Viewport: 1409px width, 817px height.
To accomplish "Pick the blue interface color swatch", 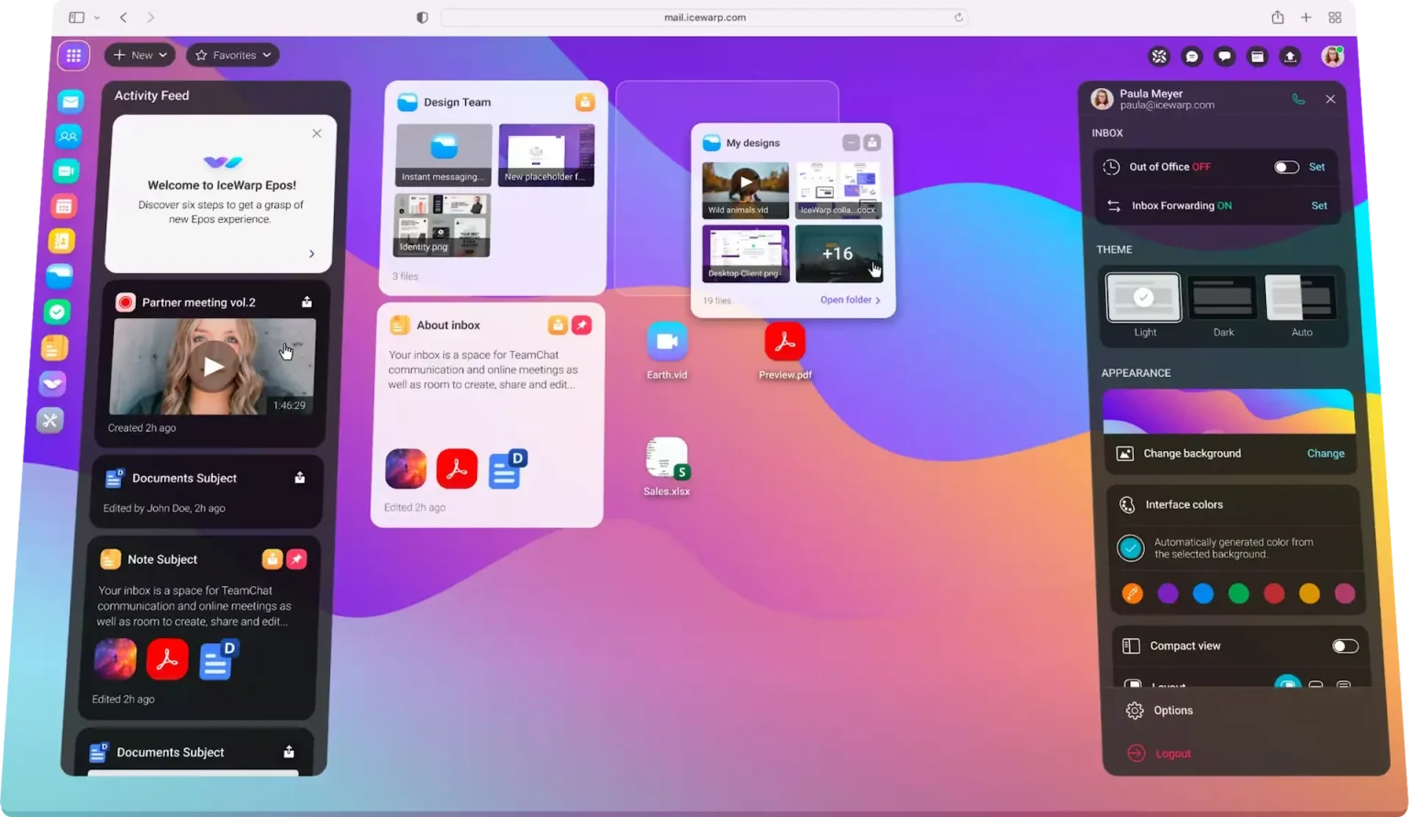I will 1203,594.
